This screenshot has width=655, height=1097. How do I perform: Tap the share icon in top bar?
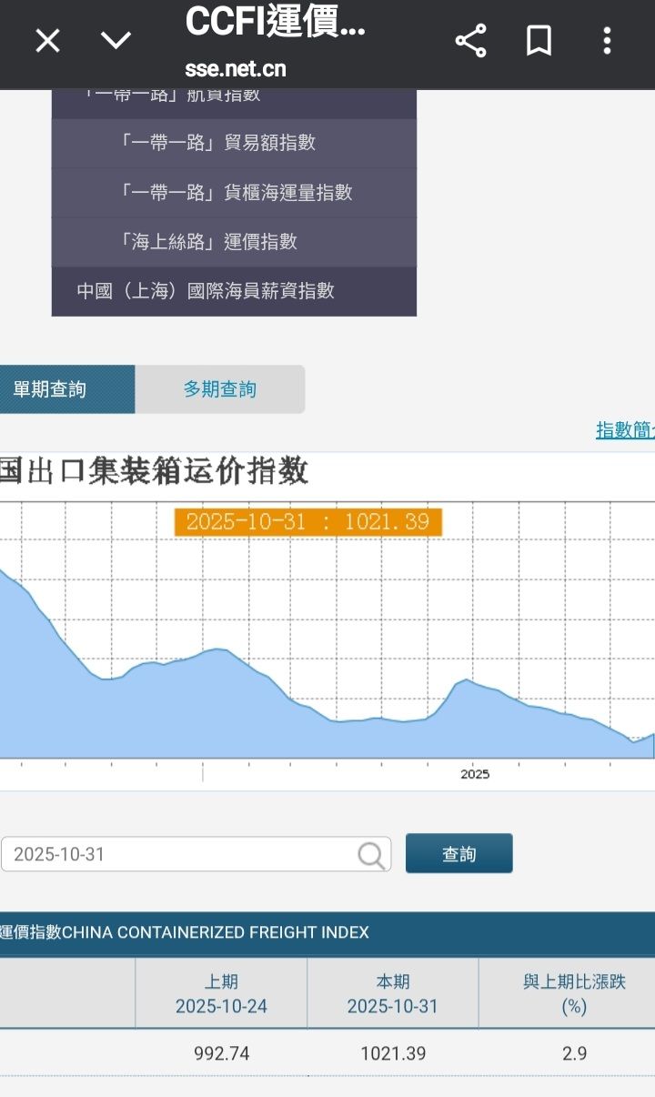[x=470, y=41]
